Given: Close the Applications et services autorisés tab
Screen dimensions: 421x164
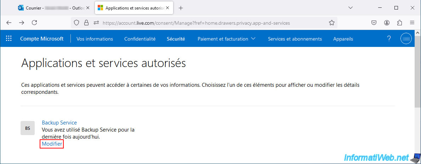Looking at the screenshot, I should [167, 8].
